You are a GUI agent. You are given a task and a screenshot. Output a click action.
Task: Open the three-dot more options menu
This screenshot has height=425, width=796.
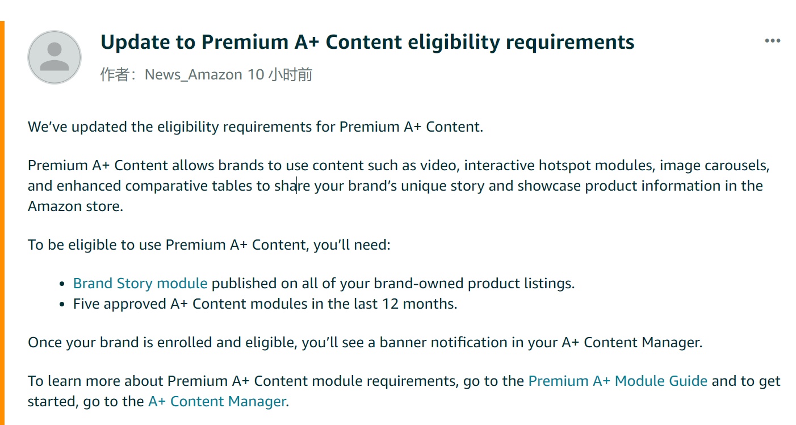773,41
